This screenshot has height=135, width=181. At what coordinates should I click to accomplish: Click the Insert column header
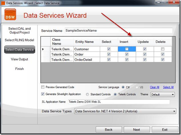click(x=127, y=41)
